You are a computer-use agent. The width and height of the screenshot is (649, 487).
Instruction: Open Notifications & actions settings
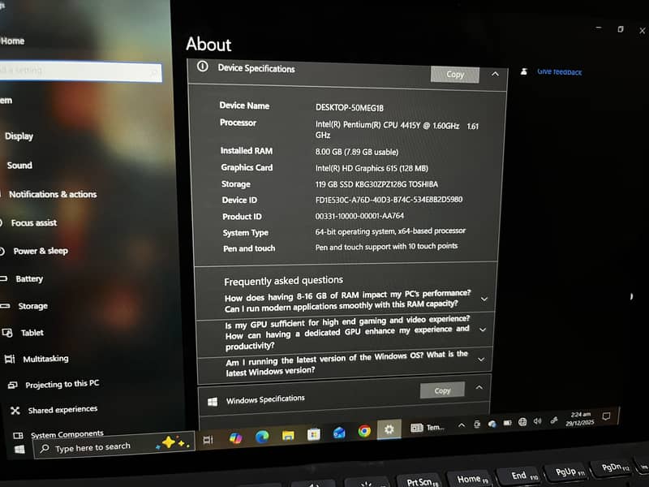[53, 194]
